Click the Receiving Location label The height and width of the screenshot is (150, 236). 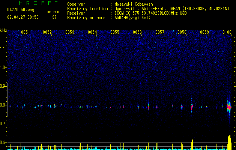87,9
